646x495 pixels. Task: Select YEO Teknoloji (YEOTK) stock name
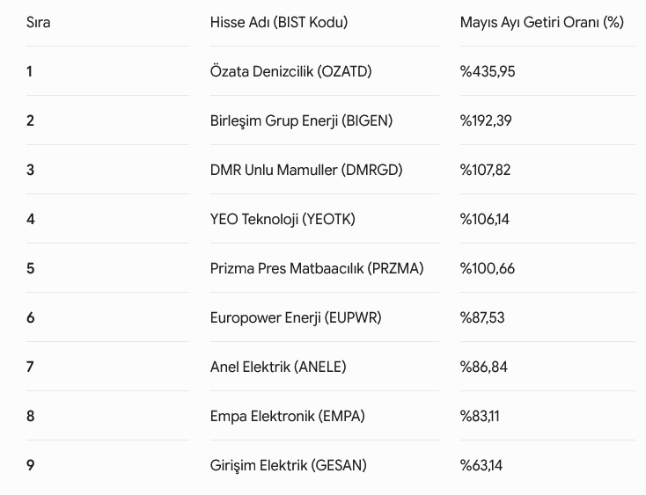(283, 219)
